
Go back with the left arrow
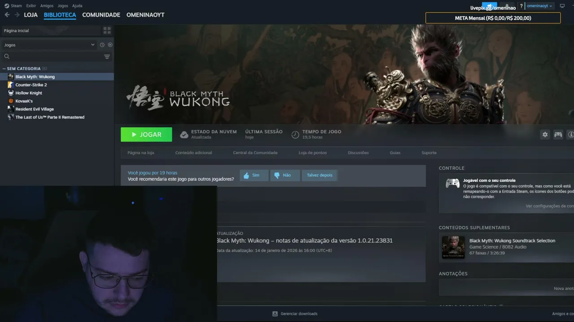click(x=7, y=15)
